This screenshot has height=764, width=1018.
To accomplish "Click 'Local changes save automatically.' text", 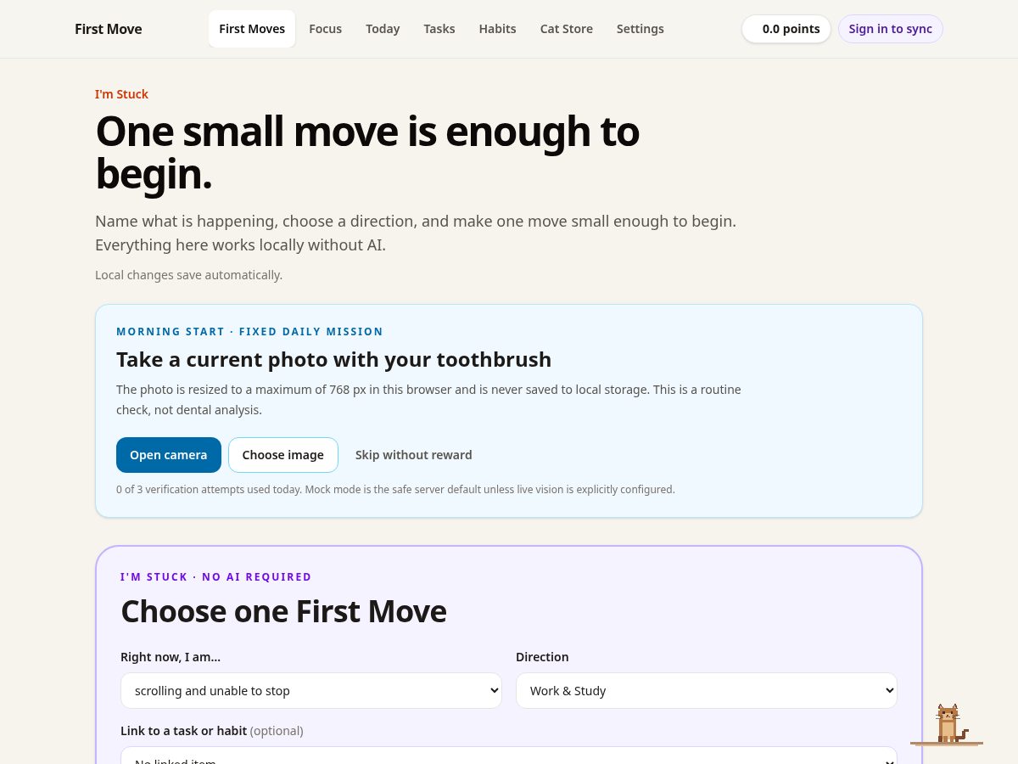I will (188, 275).
